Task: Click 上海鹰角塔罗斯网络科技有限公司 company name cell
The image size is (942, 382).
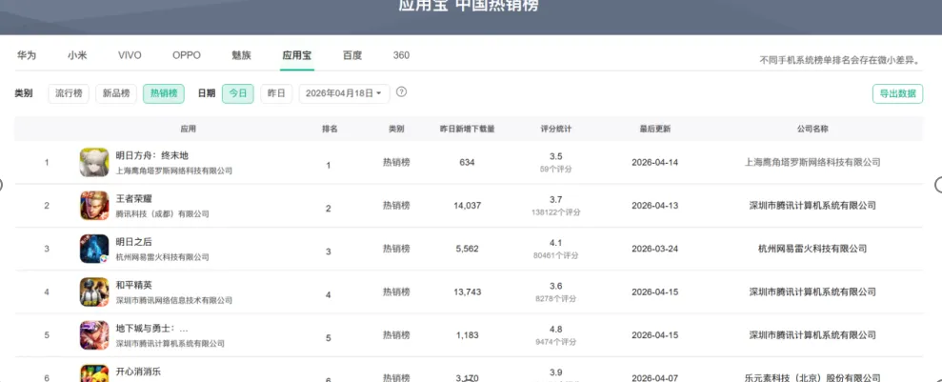Action: click(812, 162)
